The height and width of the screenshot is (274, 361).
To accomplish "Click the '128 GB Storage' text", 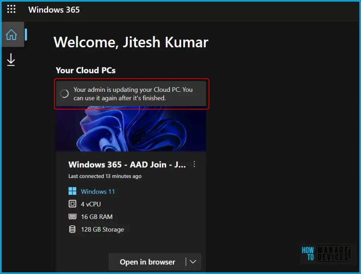I will 103,230.
